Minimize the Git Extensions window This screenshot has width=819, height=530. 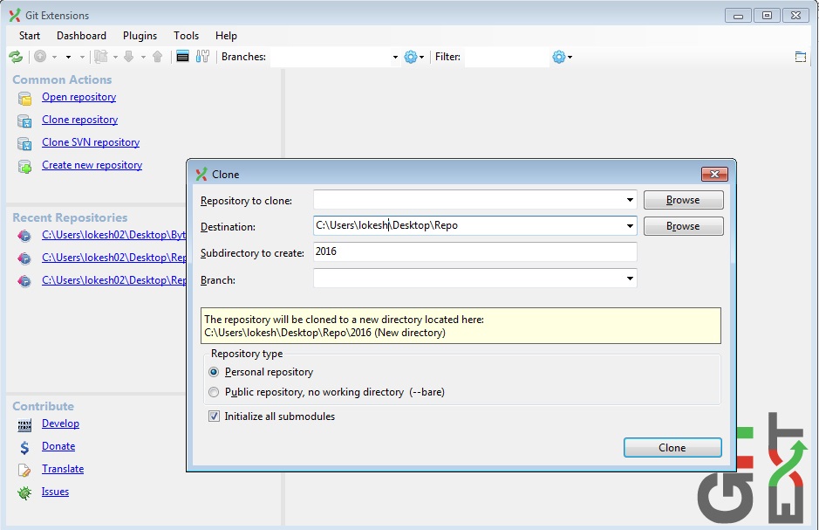pyautogui.click(x=738, y=16)
